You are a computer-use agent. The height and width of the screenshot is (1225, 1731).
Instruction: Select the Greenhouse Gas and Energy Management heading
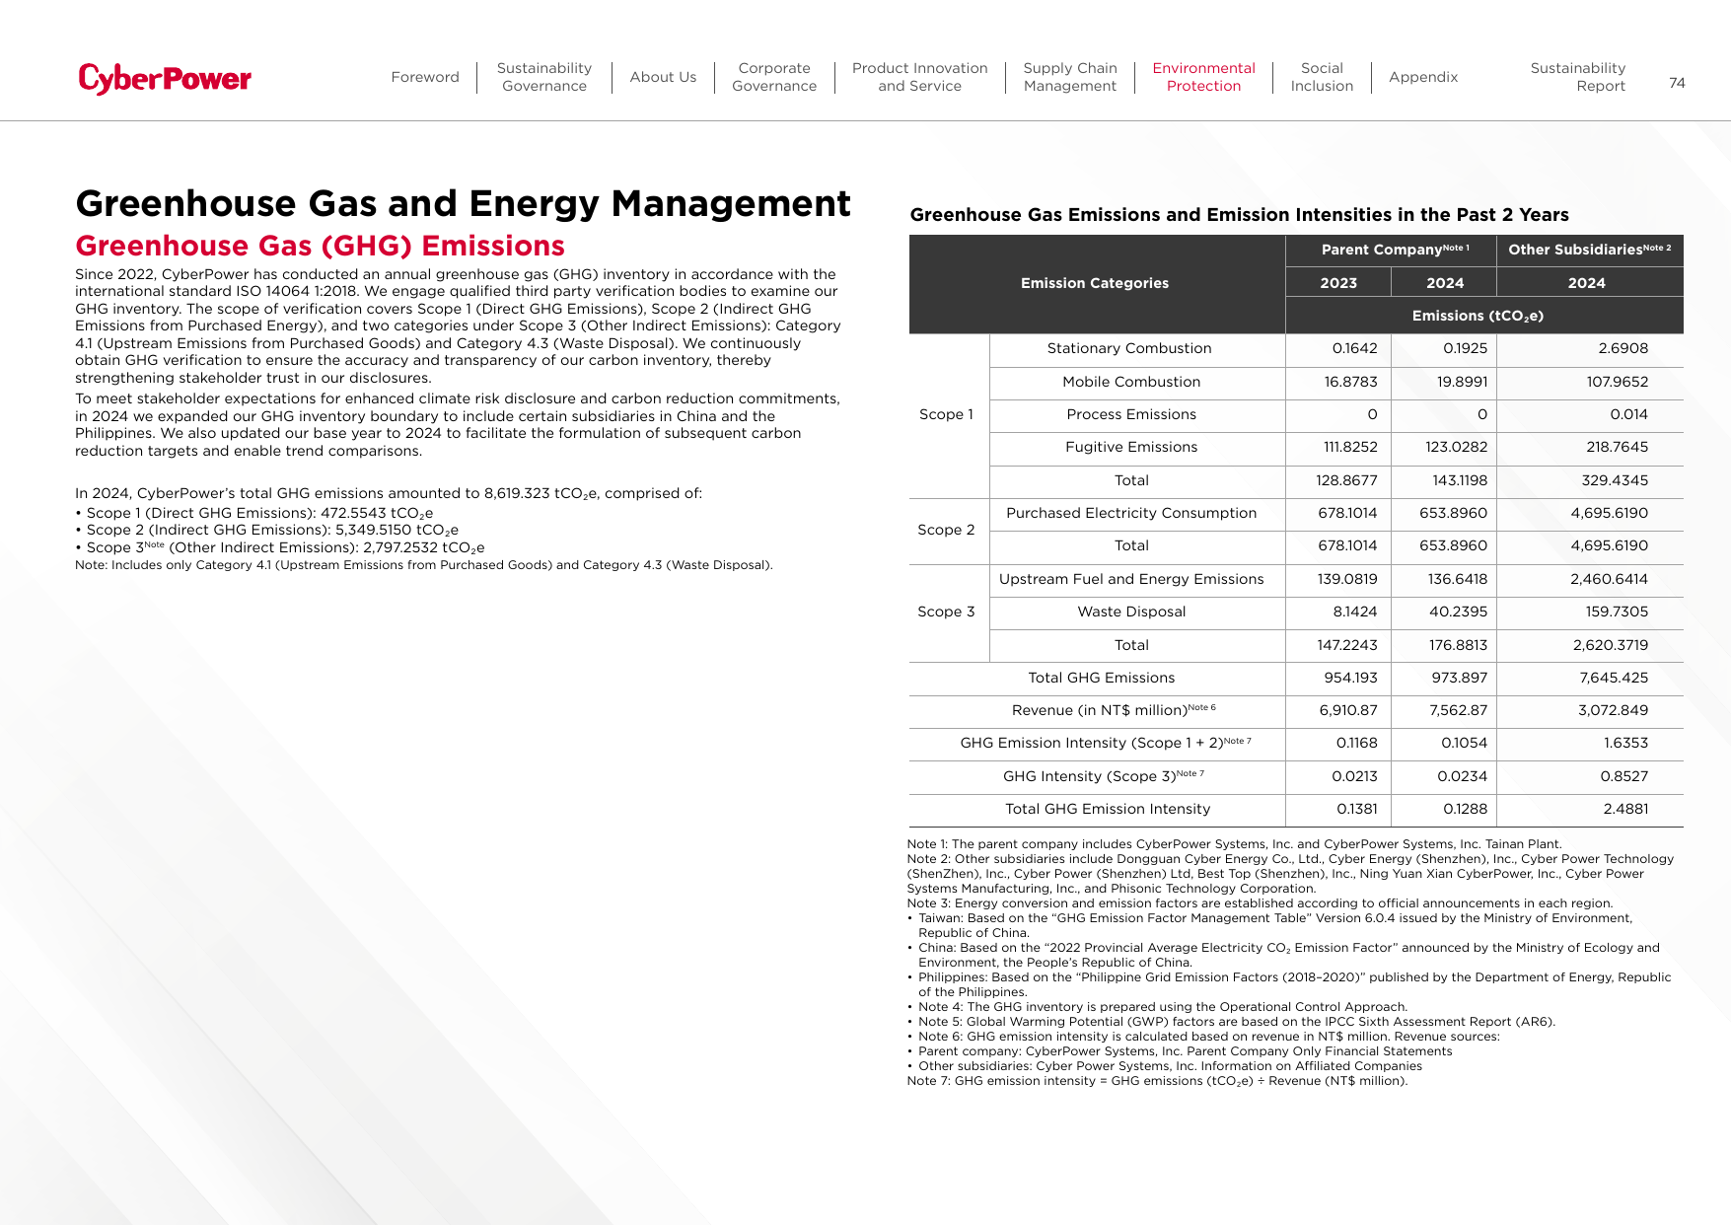(x=463, y=203)
